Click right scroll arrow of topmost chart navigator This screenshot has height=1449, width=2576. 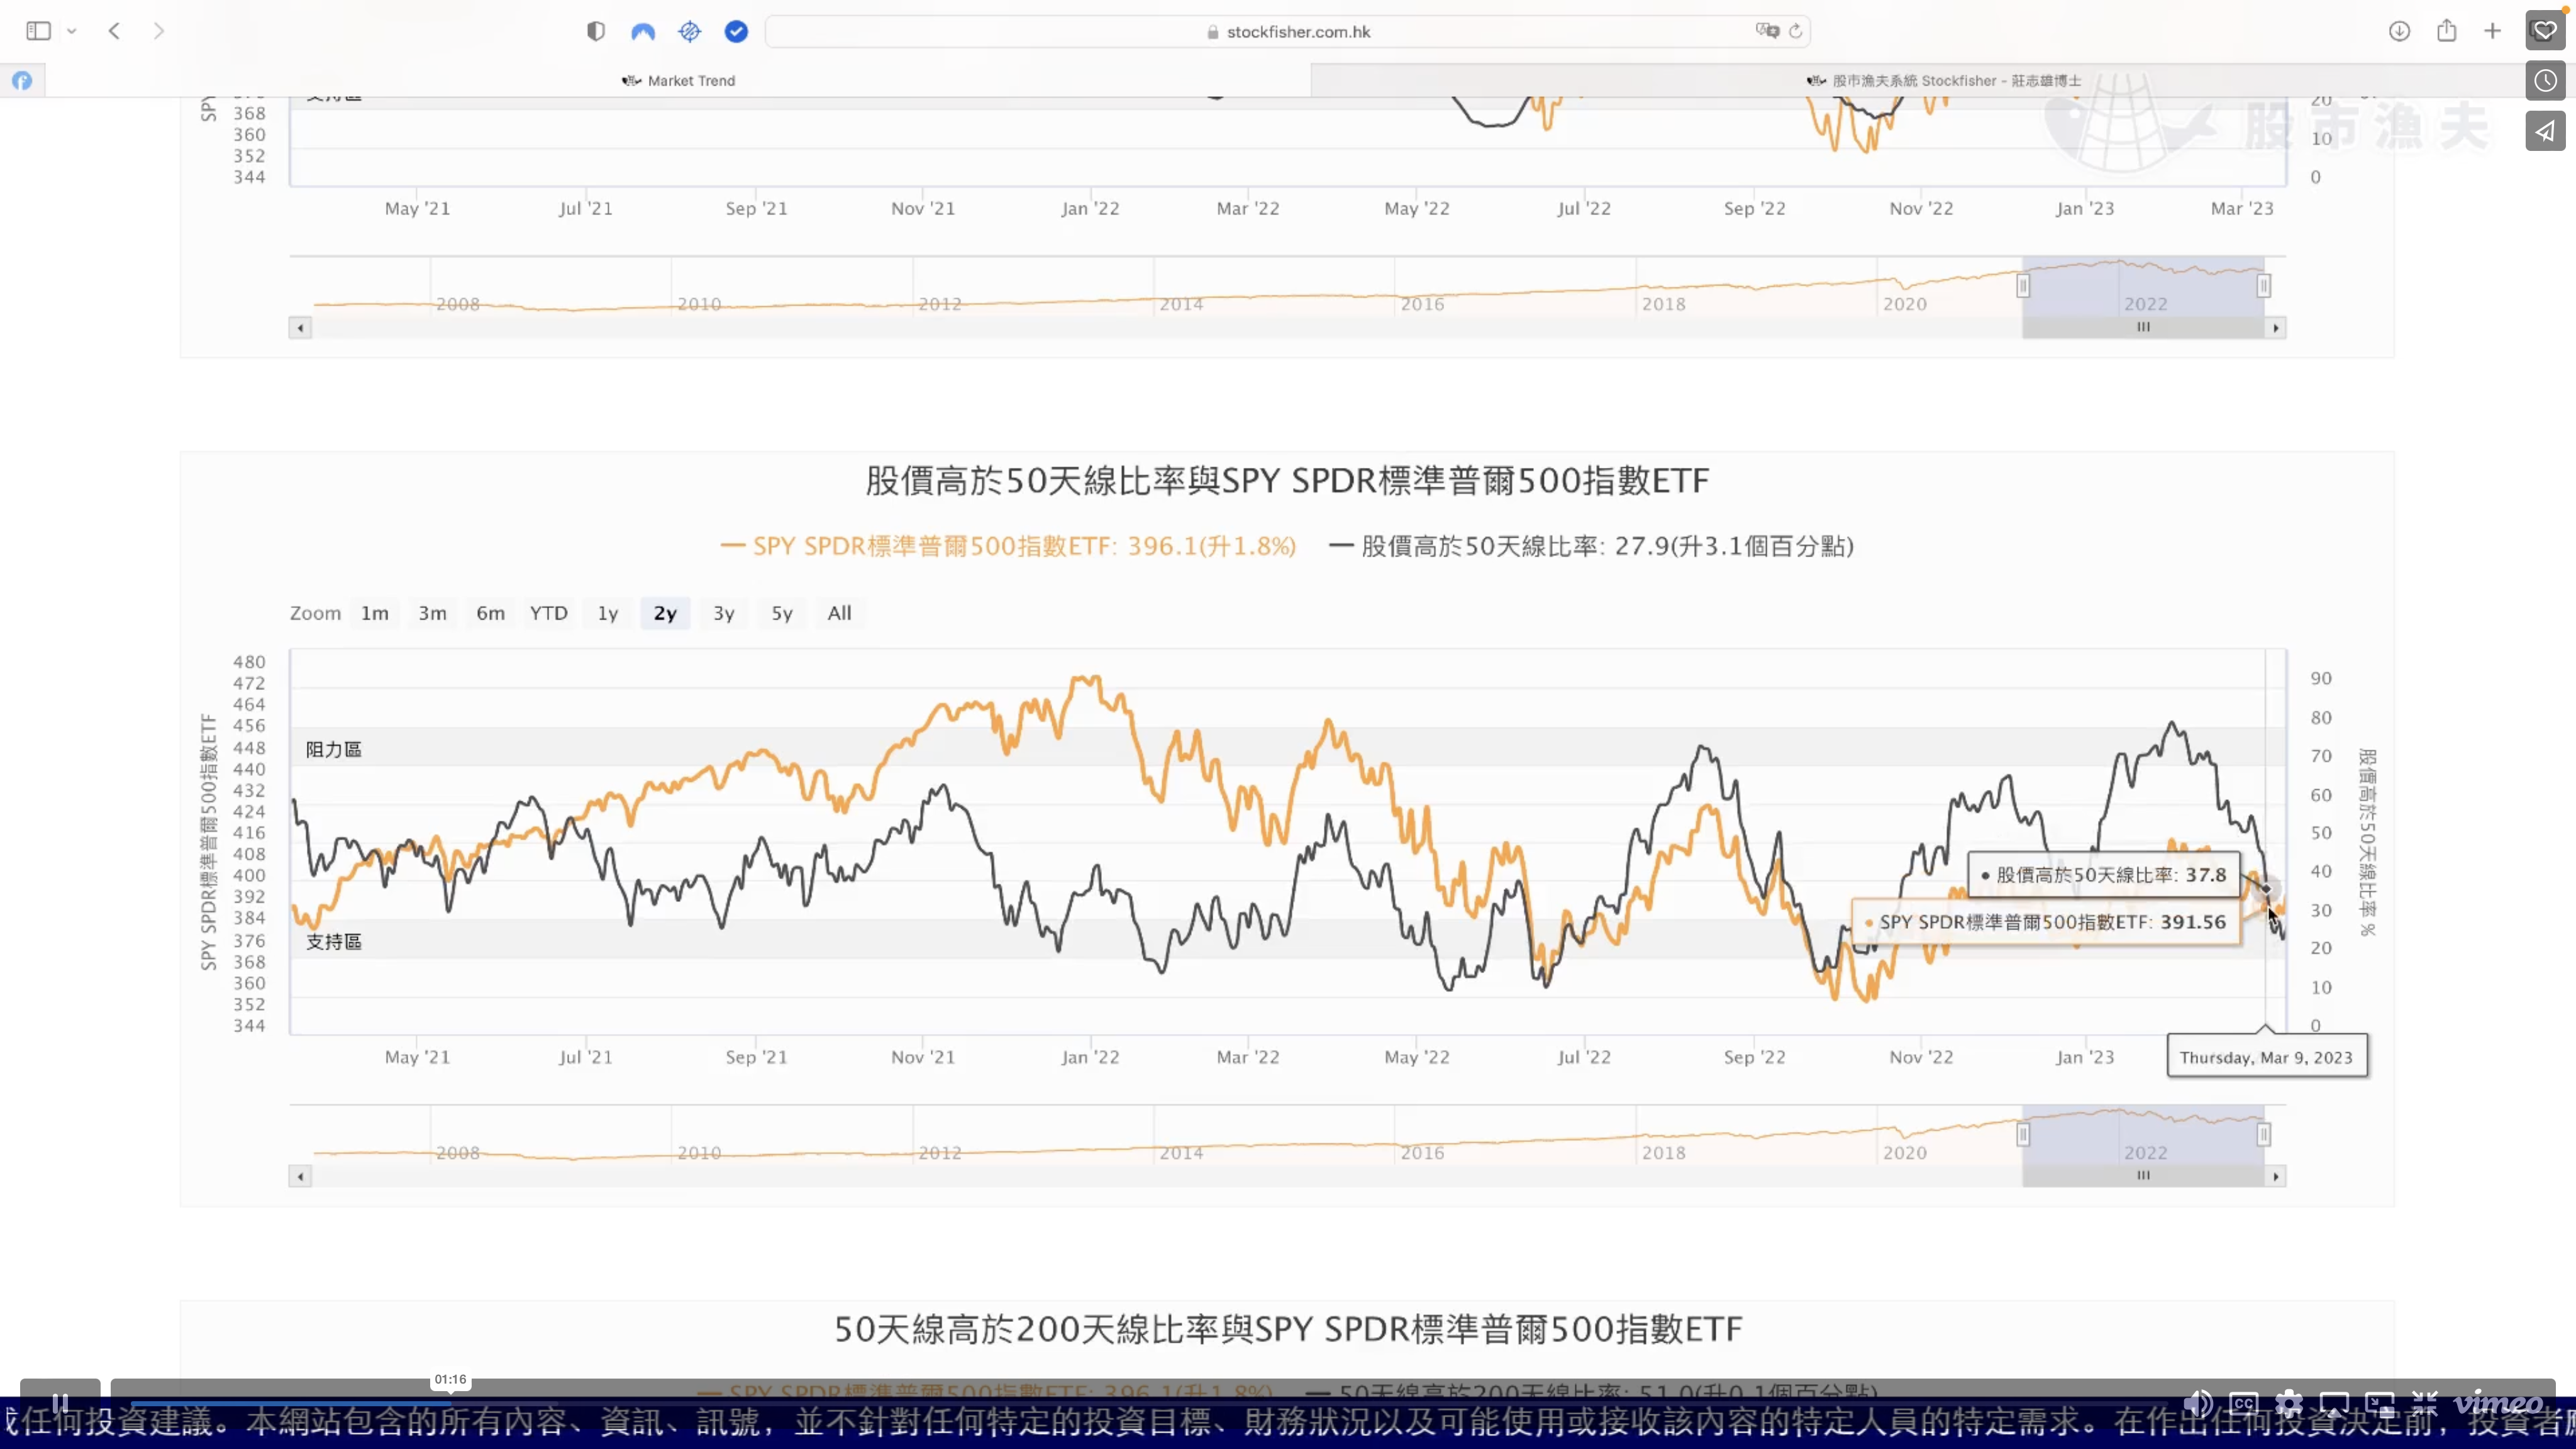pyautogui.click(x=2276, y=328)
